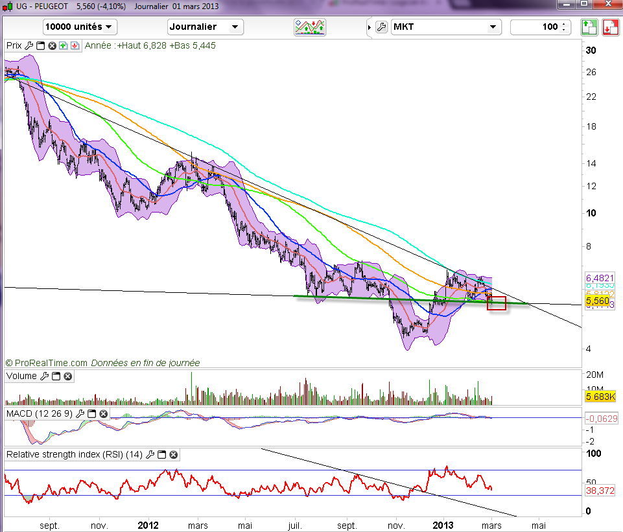The width and height of the screenshot is (623, 532).
Task: Click the 38,372 RSI value label
Action: point(600,491)
